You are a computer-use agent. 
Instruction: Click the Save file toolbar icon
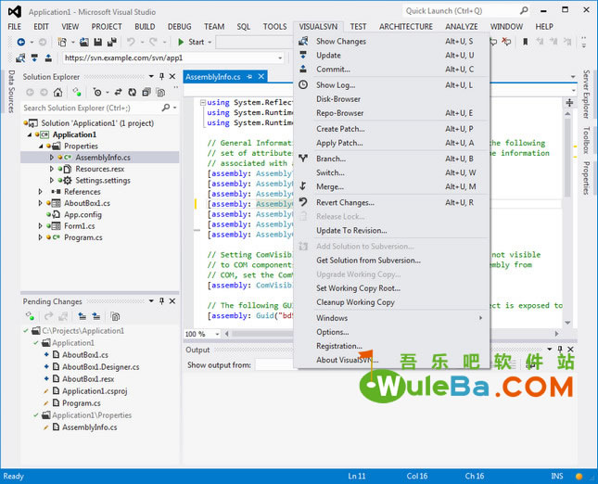[98, 42]
